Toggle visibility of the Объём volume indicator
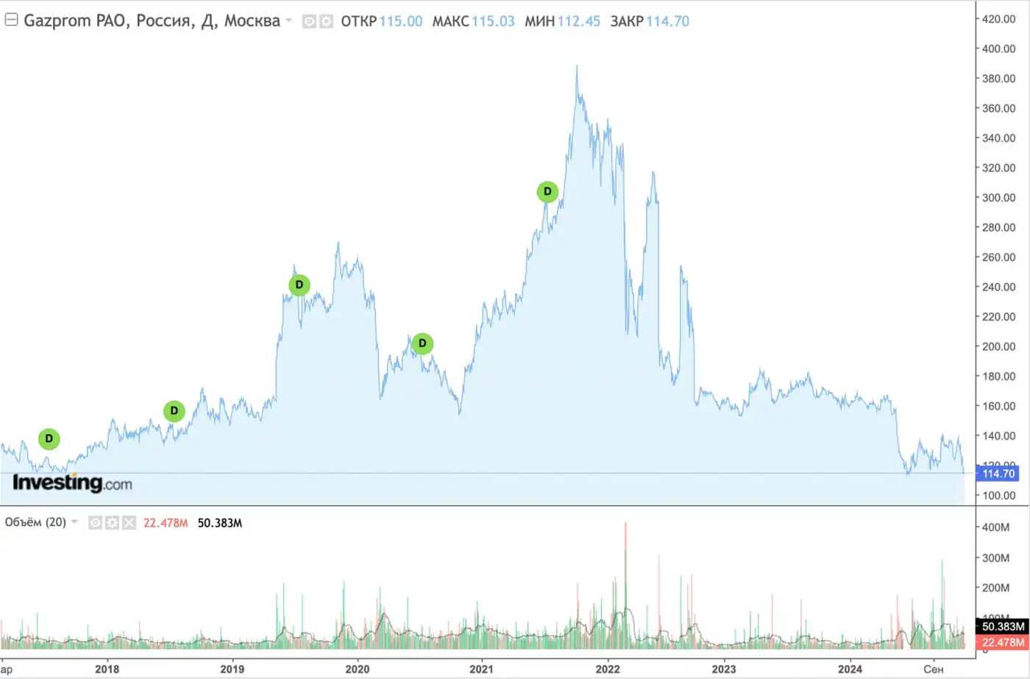Viewport: 1030px width, 679px height. (95, 523)
